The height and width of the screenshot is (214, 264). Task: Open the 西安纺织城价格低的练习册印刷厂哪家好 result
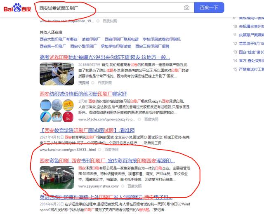pyautogui.click(x=83, y=94)
